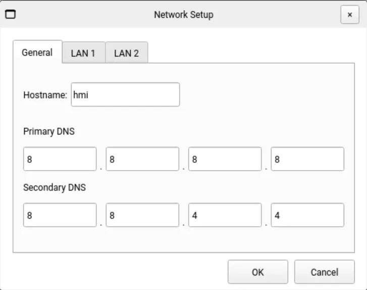Select the third octet of Secondary DNS
Viewport: 367px width, 290px height.
point(225,215)
